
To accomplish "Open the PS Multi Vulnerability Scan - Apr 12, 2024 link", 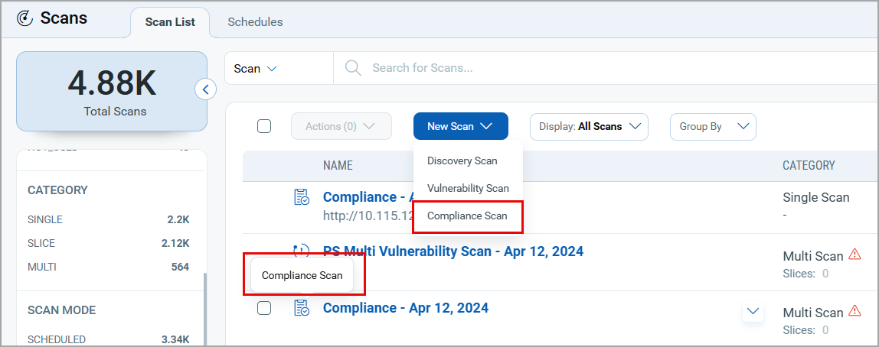I will [x=453, y=251].
